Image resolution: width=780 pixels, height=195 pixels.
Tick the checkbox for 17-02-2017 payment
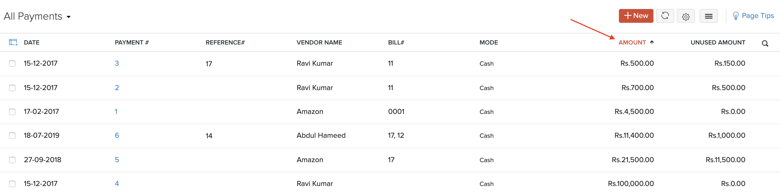tap(12, 112)
